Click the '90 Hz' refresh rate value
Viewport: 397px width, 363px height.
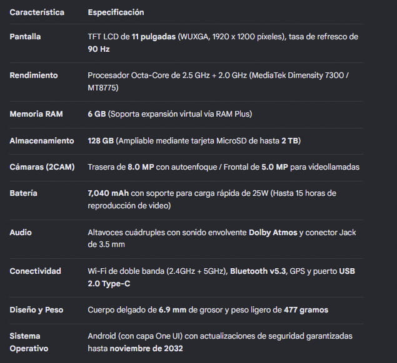pyautogui.click(x=99, y=49)
